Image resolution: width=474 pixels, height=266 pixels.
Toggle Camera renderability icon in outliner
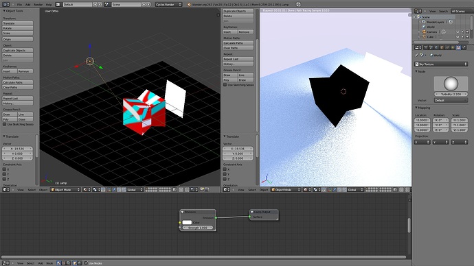(467, 32)
